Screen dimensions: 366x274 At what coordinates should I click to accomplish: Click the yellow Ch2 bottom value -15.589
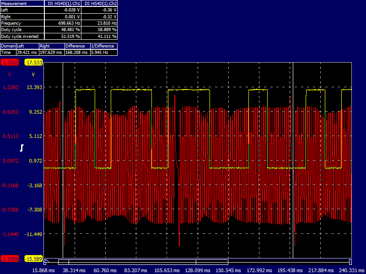pos(34,258)
